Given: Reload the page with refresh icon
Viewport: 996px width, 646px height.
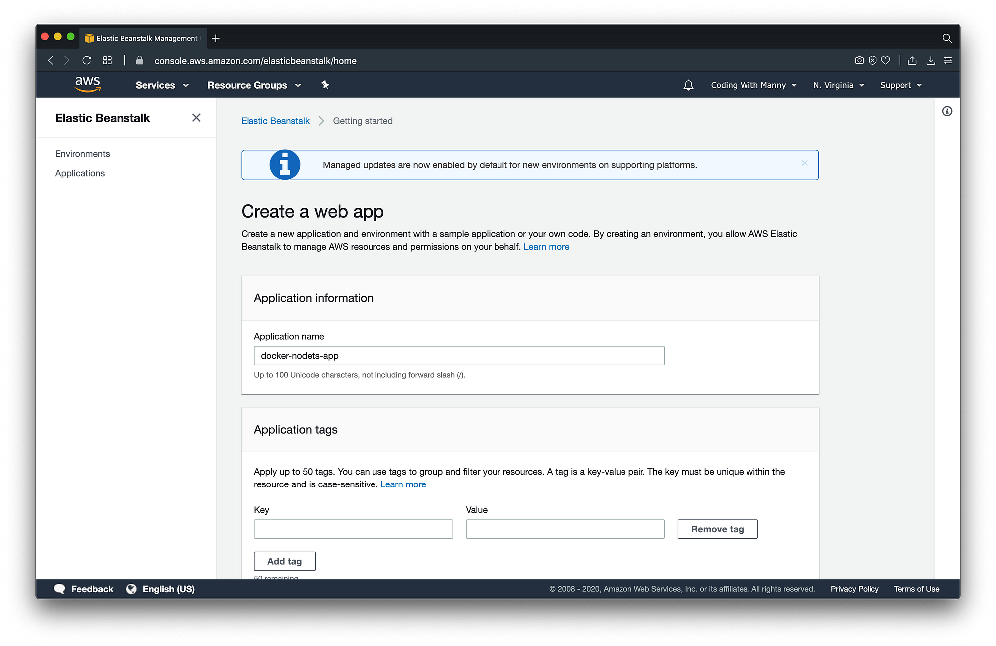Looking at the screenshot, I should tap(87, 60).
